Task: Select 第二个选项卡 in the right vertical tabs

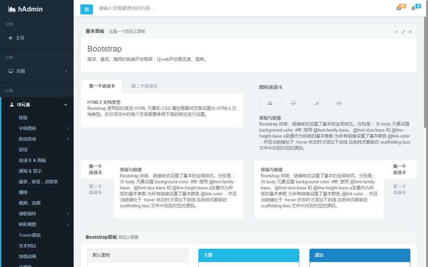Action: pyautogui.click(x=399, y=189)
